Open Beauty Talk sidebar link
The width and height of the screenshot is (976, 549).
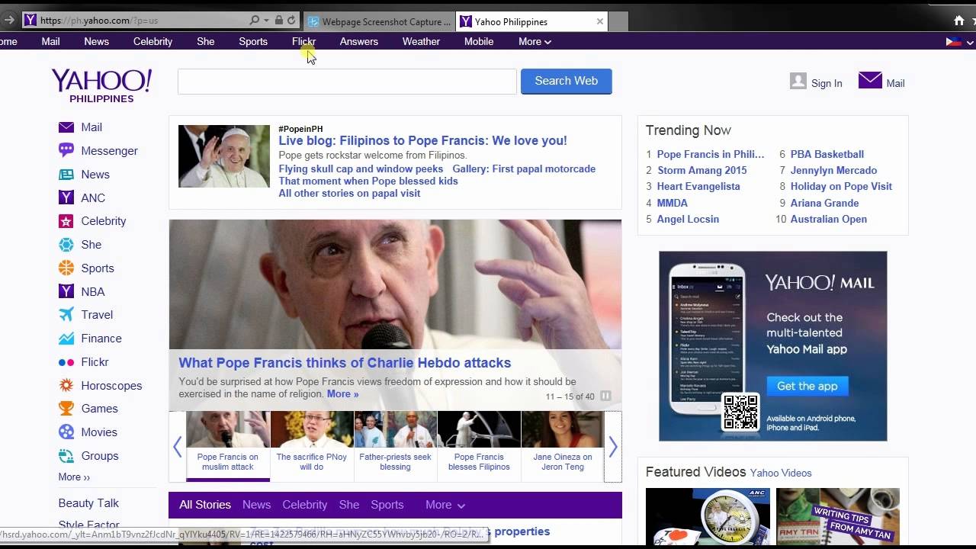click(88, 503)
